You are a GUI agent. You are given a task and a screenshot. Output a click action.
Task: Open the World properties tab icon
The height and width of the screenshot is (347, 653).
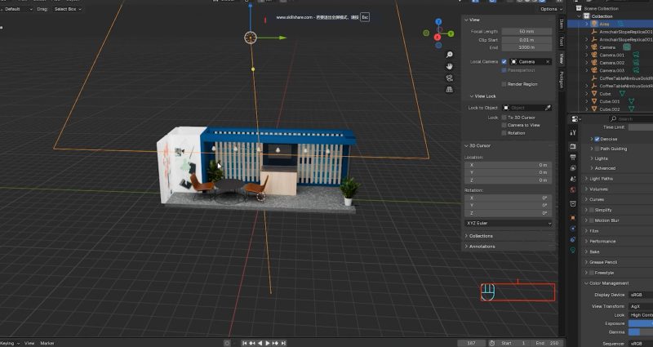(573, 189)
